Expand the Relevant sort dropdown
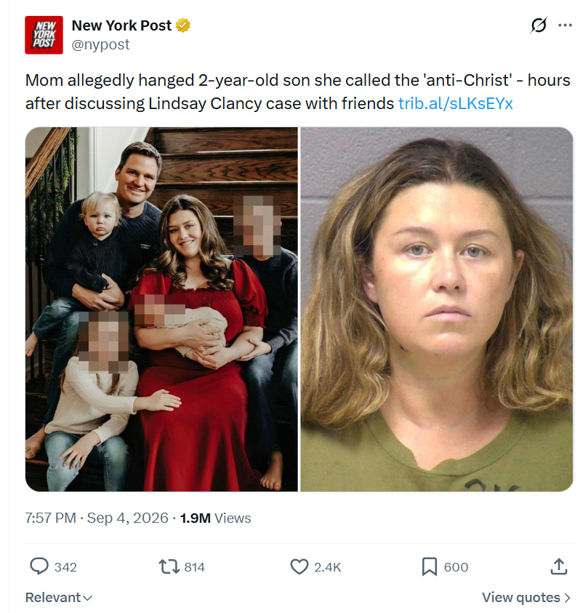 click(x=59, y=597)
